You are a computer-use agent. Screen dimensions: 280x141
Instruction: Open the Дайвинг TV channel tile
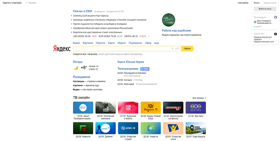click(106, 128)
